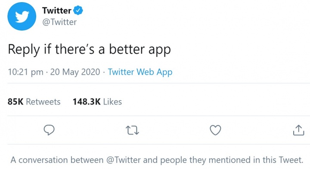310x169 pixels.
Task: Click 'A conversation between' notice text
Action: pyautogui.click(x=57, y=160)
